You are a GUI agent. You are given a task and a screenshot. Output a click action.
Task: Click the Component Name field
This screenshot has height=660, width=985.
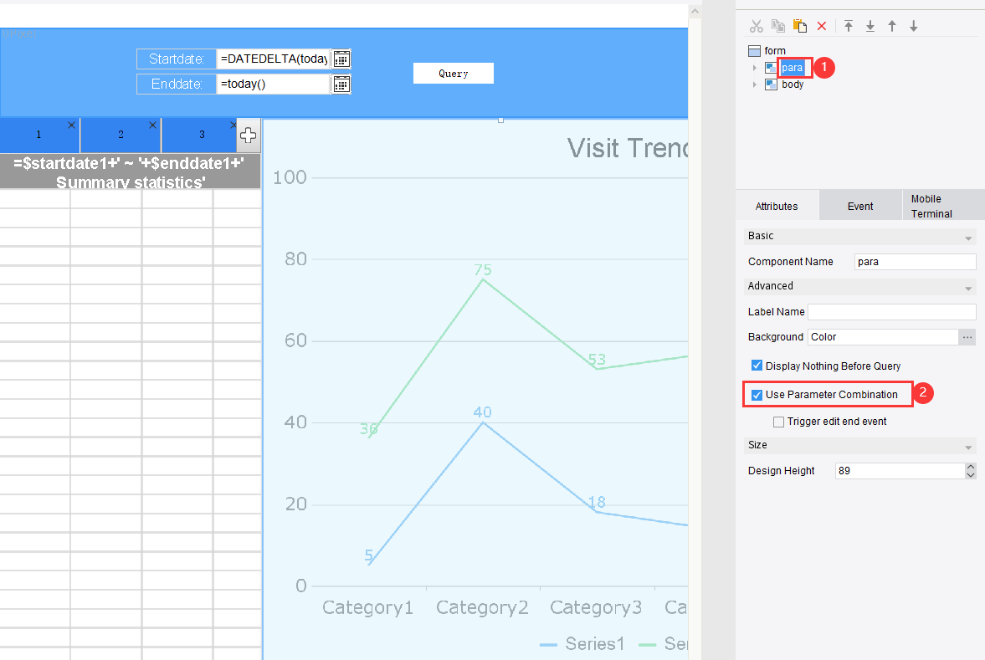pos(916,262)
